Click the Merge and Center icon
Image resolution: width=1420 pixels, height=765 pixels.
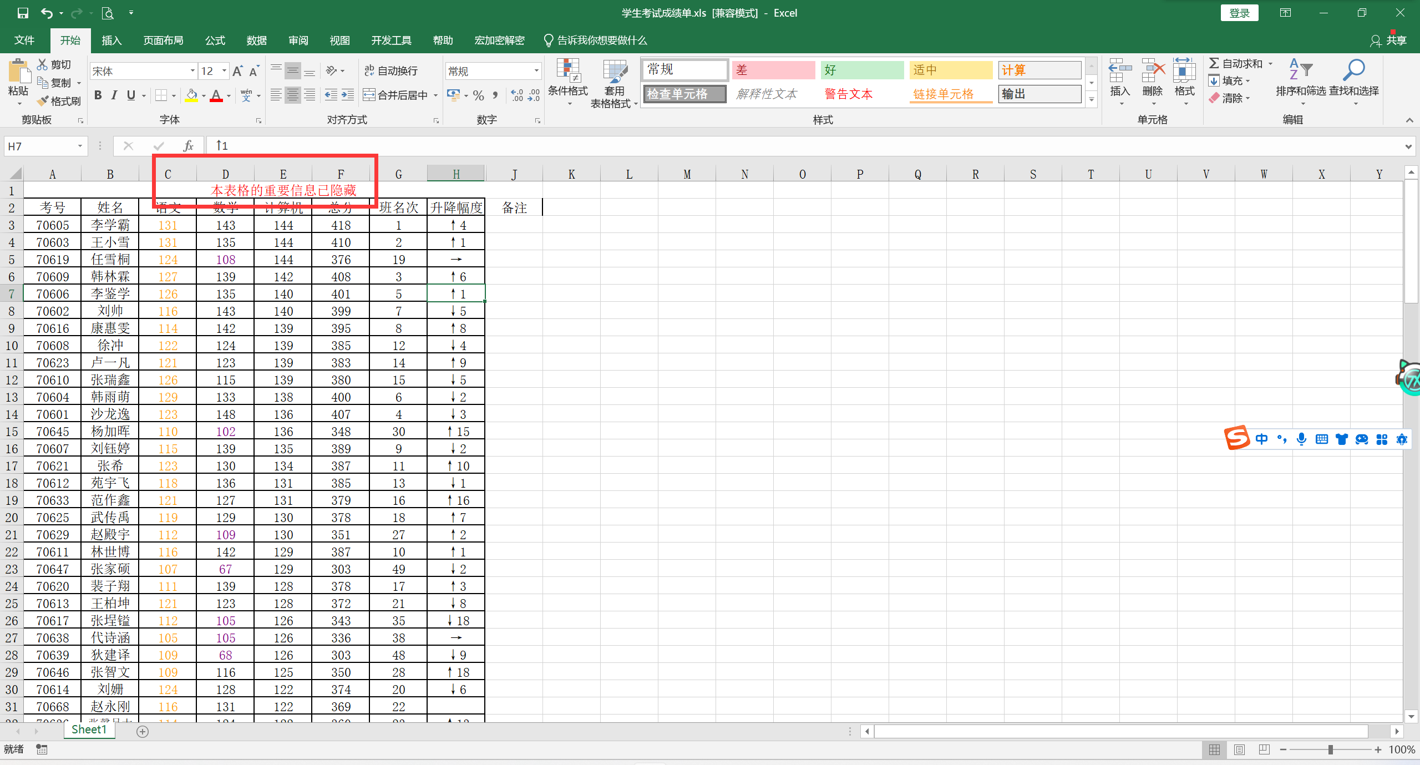click(369, 95)
